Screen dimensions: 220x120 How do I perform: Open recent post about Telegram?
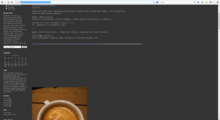(13, 27)
